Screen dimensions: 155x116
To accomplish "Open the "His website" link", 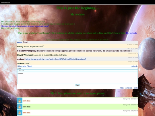I will (131, 33).
